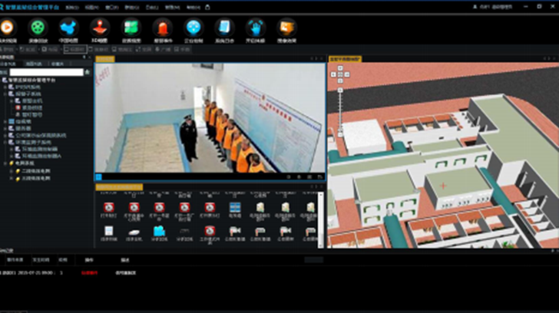Click the blue video camera device icon
Image resolution: width=559 pixels, height=313 pixels.
click(159, 230)
